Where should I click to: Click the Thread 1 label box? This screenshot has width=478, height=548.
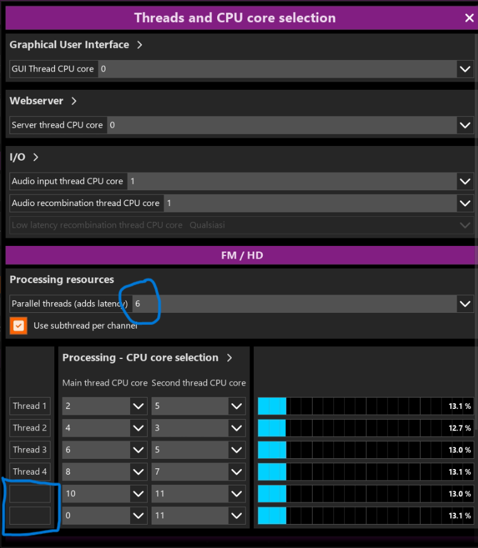coord(30,406)
